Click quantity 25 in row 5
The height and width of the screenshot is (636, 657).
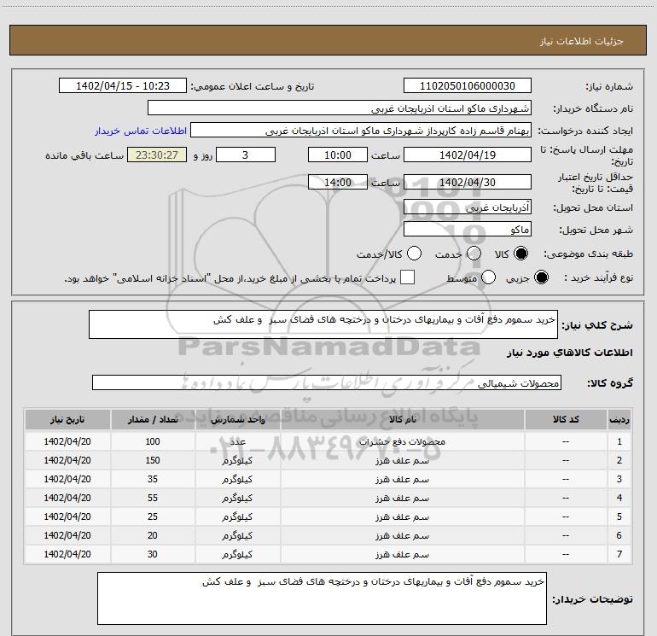tap(153, 516)
